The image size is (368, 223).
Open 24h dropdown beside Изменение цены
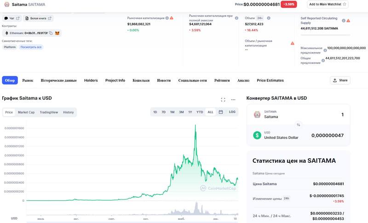tap(286, 198)
